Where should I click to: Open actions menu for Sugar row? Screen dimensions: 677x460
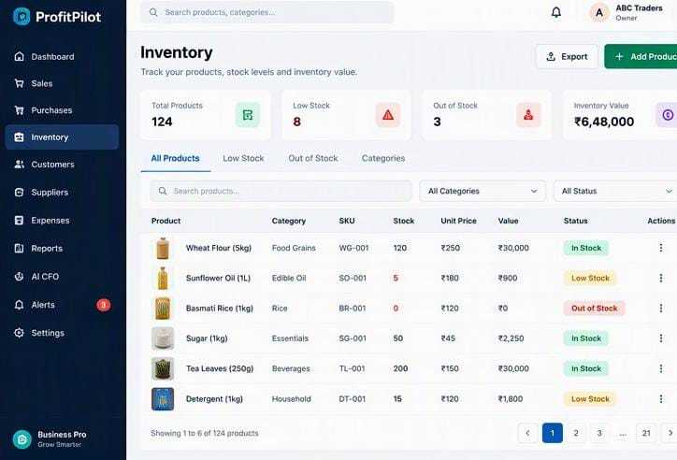pos(660,338)
